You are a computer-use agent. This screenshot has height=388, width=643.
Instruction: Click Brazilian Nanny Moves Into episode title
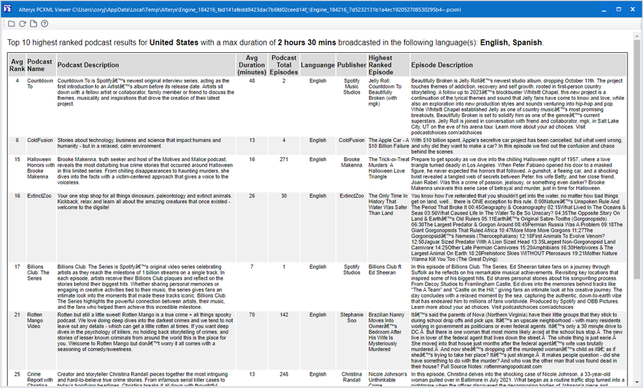tap(387, 332)
